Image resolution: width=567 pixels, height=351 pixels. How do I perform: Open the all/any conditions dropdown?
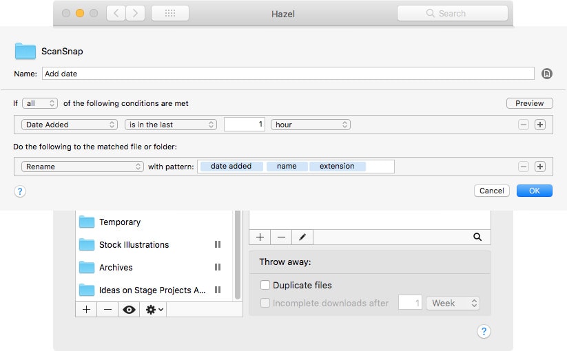[40, 103]
